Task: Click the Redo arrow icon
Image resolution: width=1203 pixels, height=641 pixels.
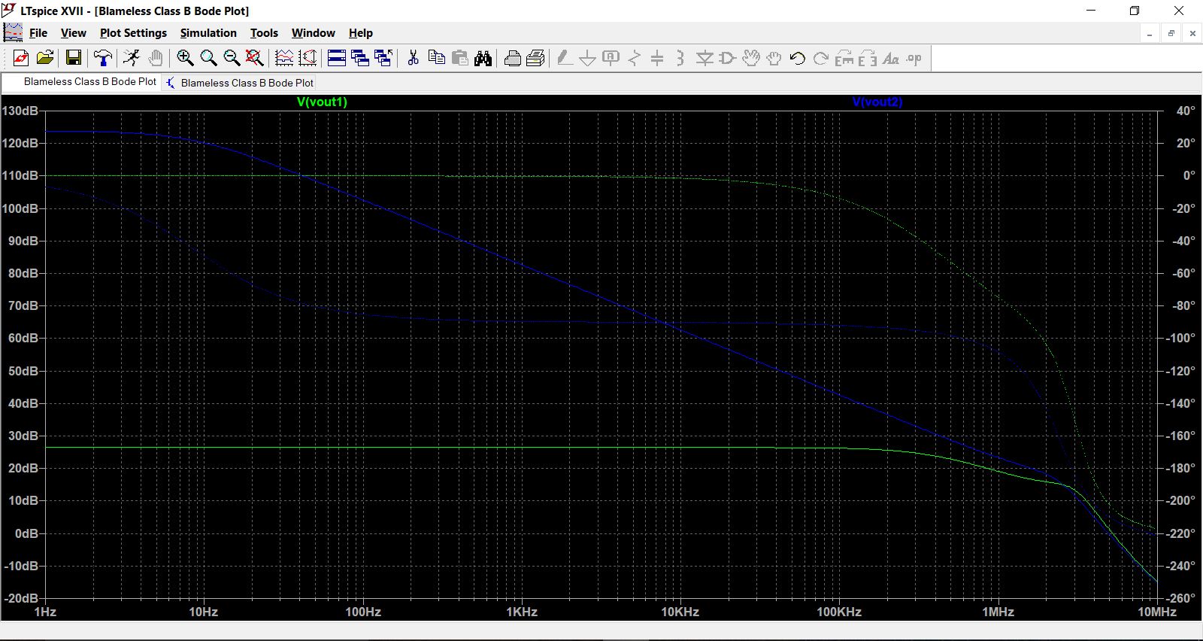Action: [821, 58]
